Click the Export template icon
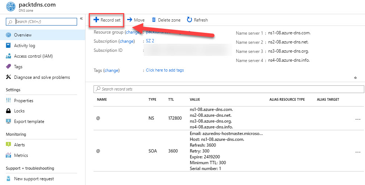365x185 pixels. [x=8, y=121]
